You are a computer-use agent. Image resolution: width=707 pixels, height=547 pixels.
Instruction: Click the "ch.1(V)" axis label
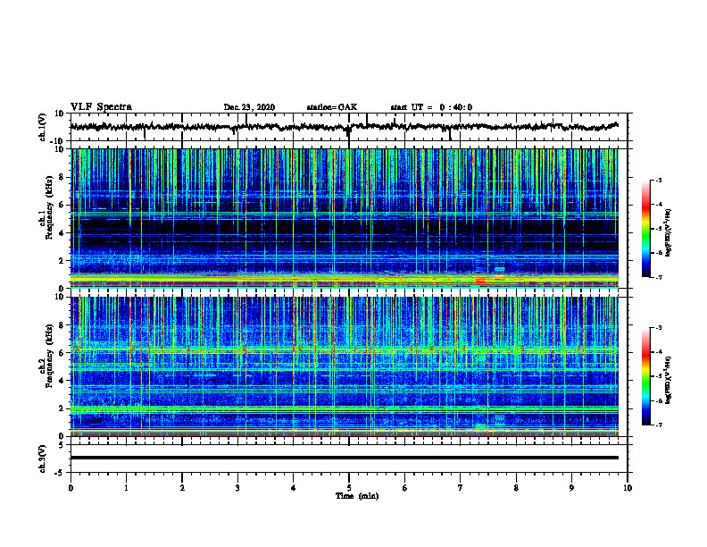(43, 127)
